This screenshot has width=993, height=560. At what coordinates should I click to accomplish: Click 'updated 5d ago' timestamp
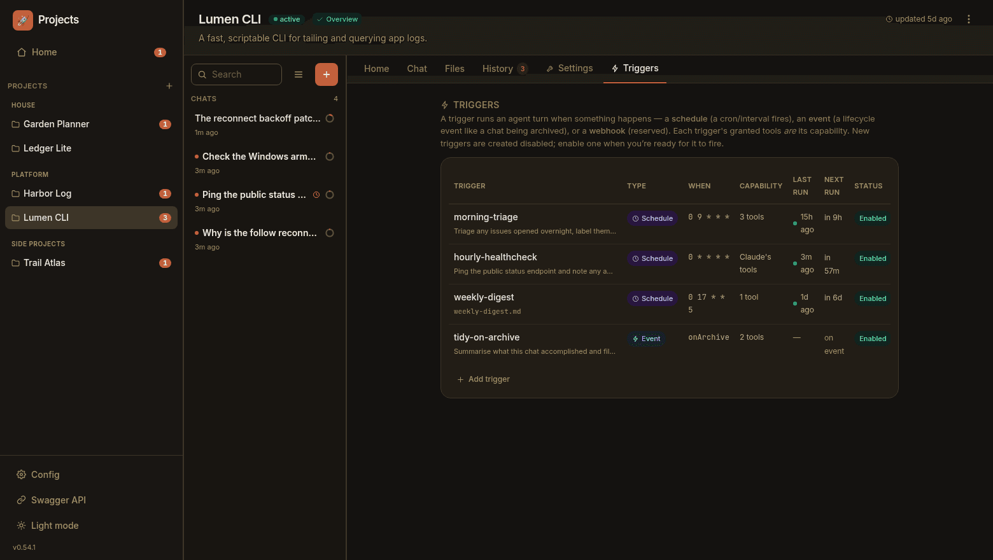[919, 19]
